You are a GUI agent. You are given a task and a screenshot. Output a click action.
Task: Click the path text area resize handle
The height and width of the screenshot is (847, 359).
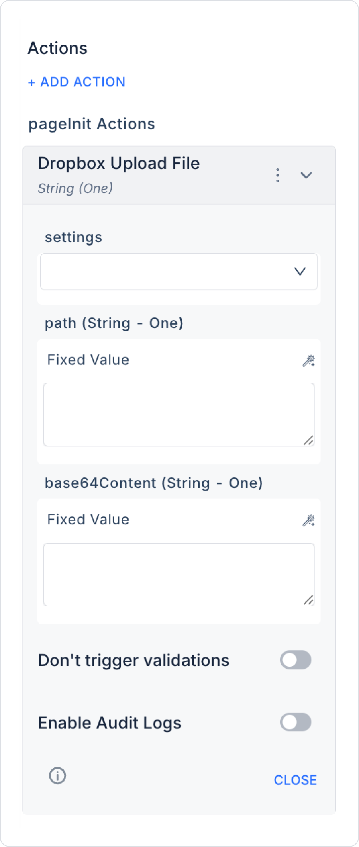point(308,441)
